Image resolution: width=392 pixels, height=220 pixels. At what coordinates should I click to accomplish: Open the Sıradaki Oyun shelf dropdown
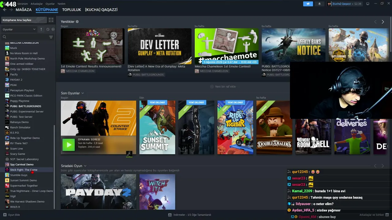click(85, 166)
